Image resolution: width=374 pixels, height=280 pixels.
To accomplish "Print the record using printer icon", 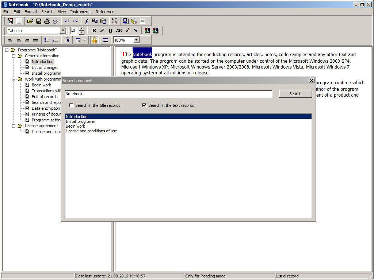I will [47, 21].
